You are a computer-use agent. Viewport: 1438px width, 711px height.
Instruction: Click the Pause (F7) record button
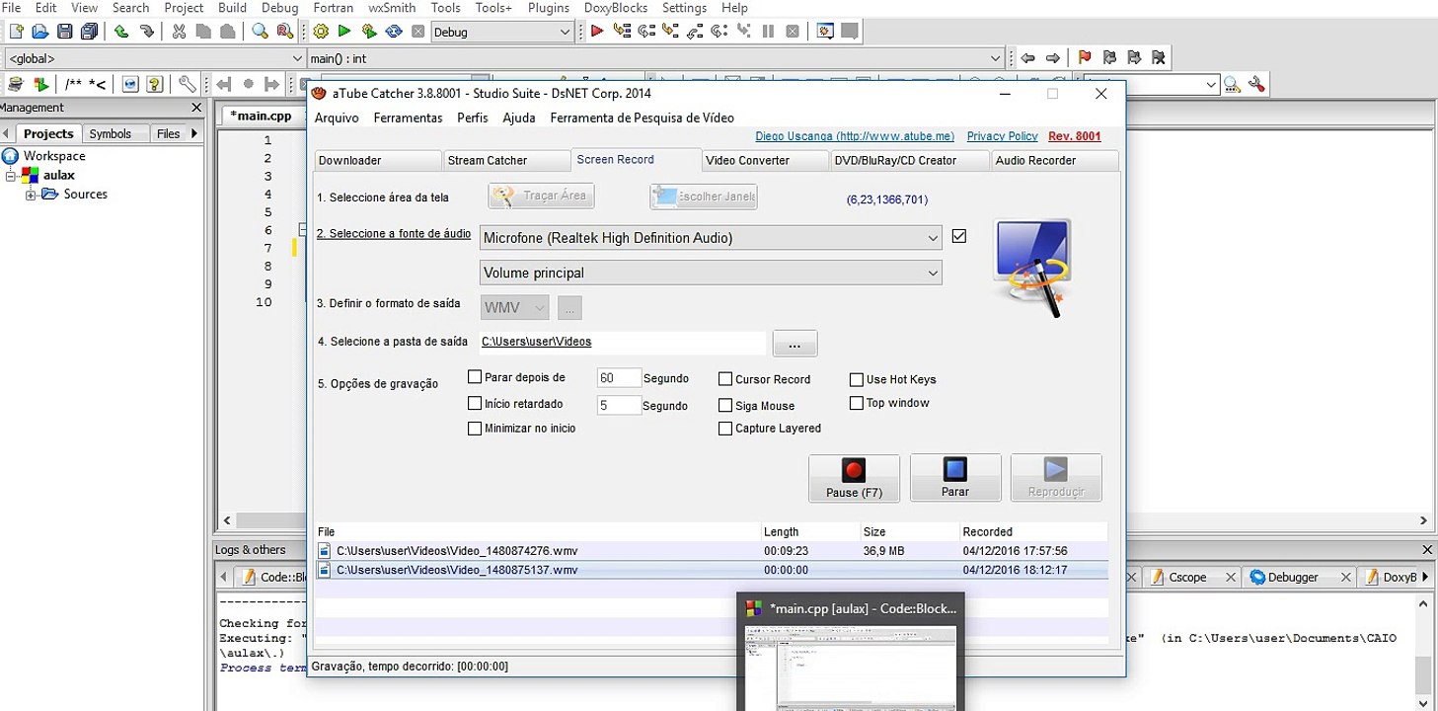[854, 478]
